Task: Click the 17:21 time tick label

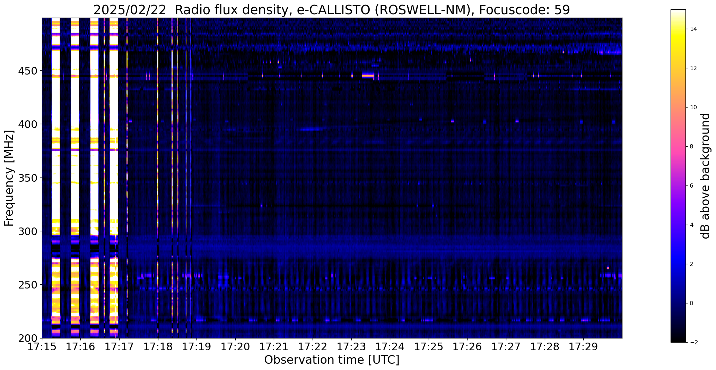Action: (x=274, y=347)
